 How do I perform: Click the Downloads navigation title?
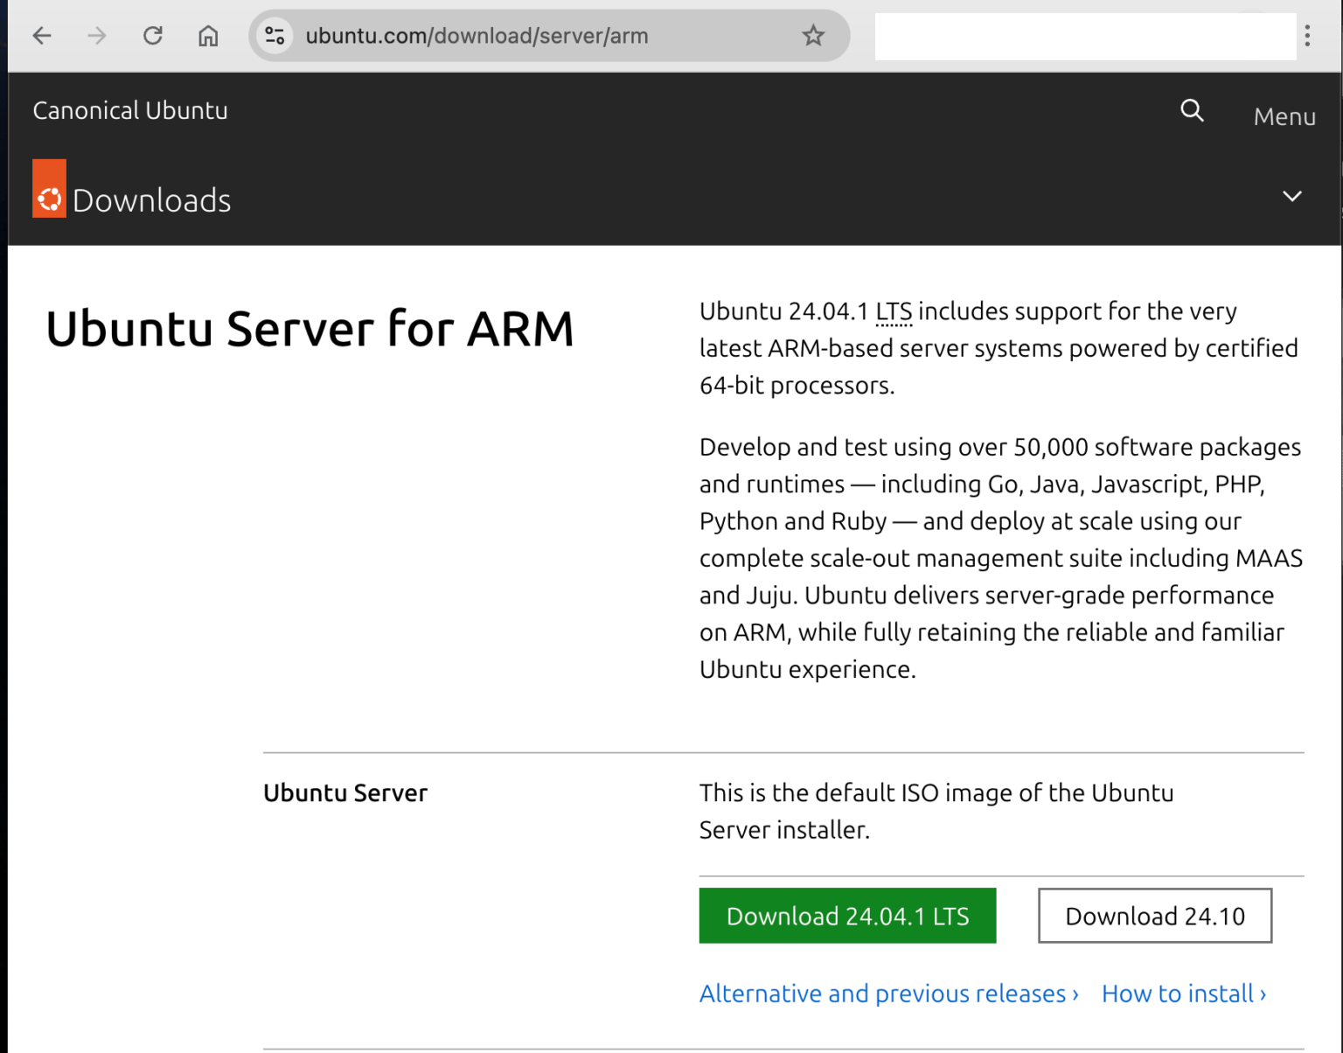(151, 200)
